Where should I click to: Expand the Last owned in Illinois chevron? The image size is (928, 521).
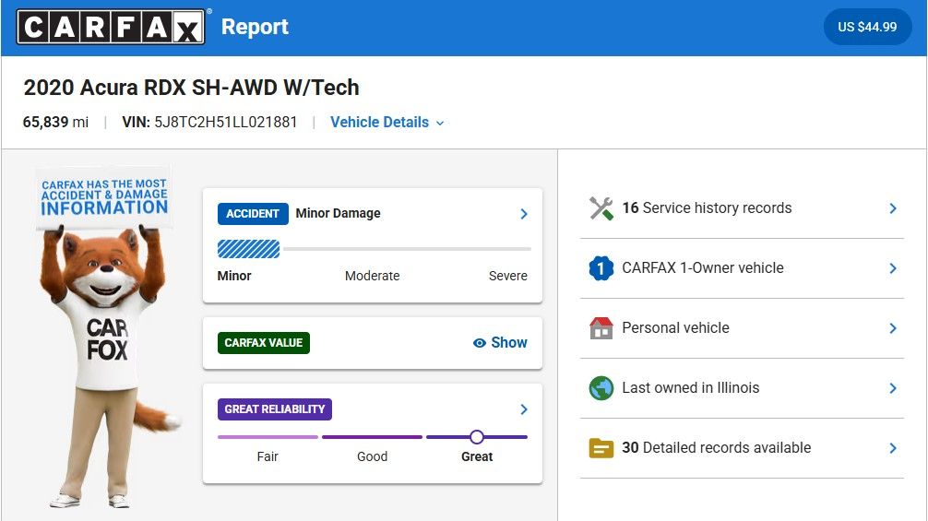tap(893, 388)
